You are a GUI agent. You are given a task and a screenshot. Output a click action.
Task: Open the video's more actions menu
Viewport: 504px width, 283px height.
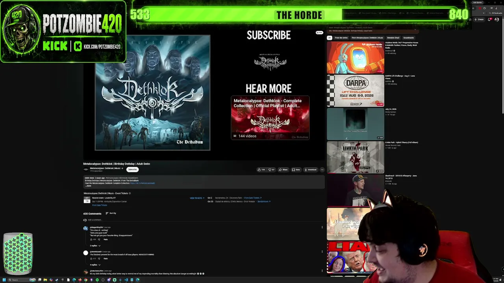point(322,170)
